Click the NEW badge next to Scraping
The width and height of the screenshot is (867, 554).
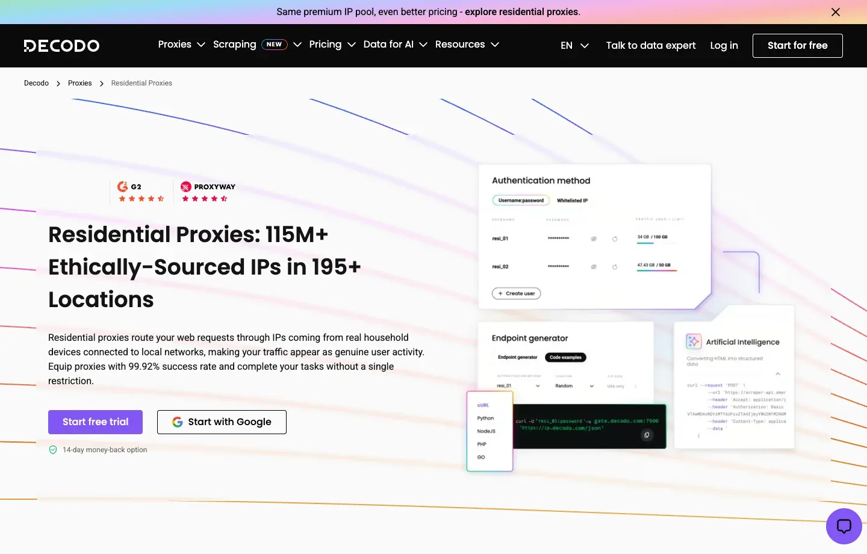coord(275,45)
